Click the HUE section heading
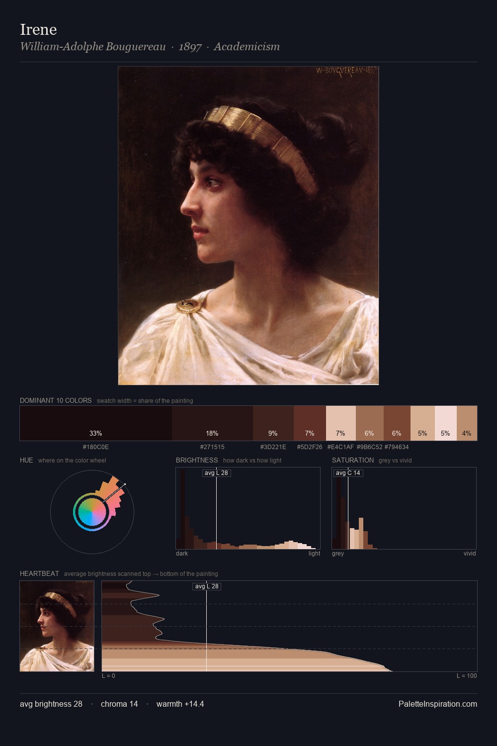 click(x=26, y=460)
